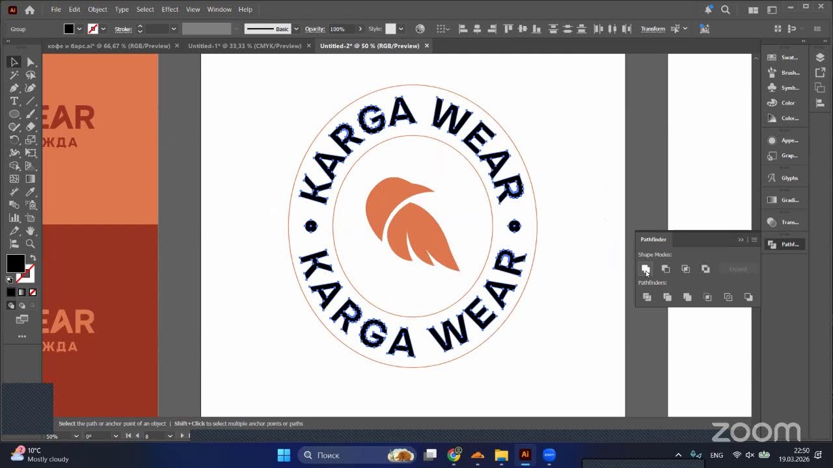Screen dimensions: 833x468
Task: Select the Eyedropper tool
Action: pos(31,192)
